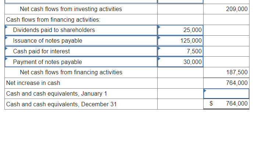
Task: Click the triangle marker on the 25,000 cell
Action: [x=159, y=27]
